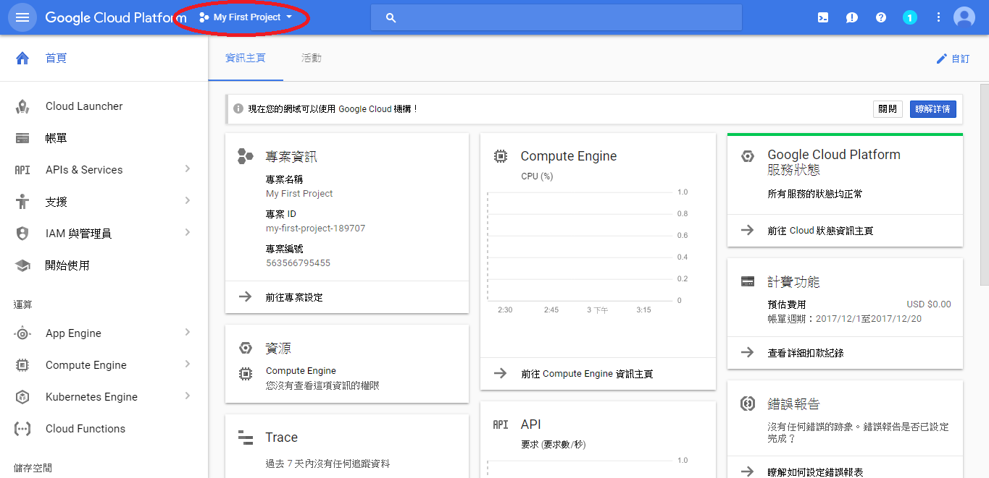
Task: Open the three-dot utilities menu
Action: coord(939,17)
